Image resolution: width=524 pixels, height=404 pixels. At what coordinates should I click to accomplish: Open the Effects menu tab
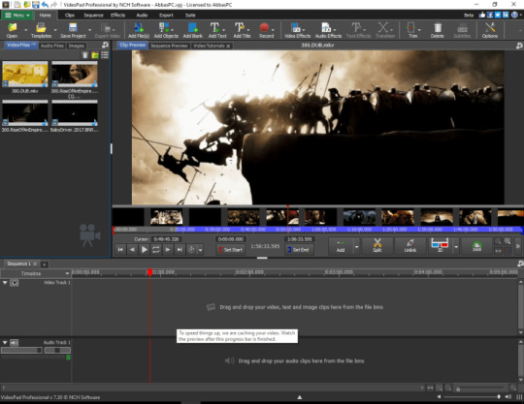117,15
